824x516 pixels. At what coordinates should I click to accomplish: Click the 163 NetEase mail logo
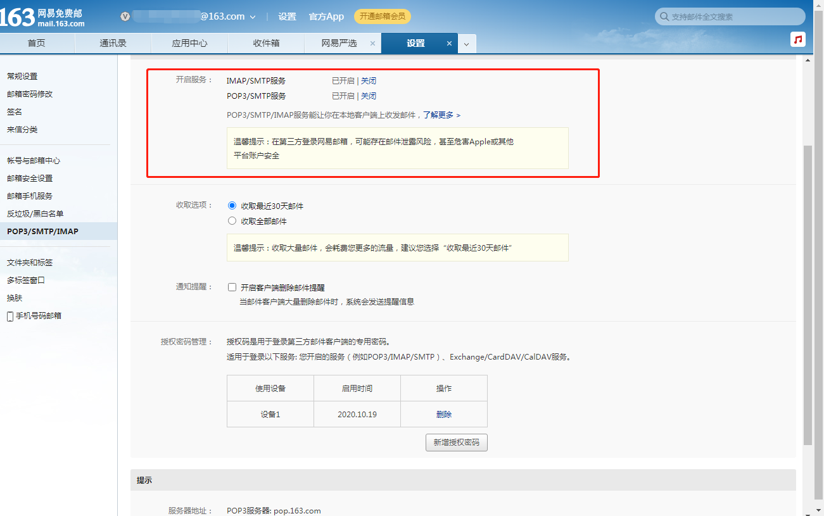pyautogui.click(x=42, y=17)
